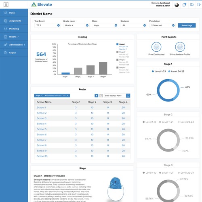Click the Elevate logo

[x=42, y=4]
